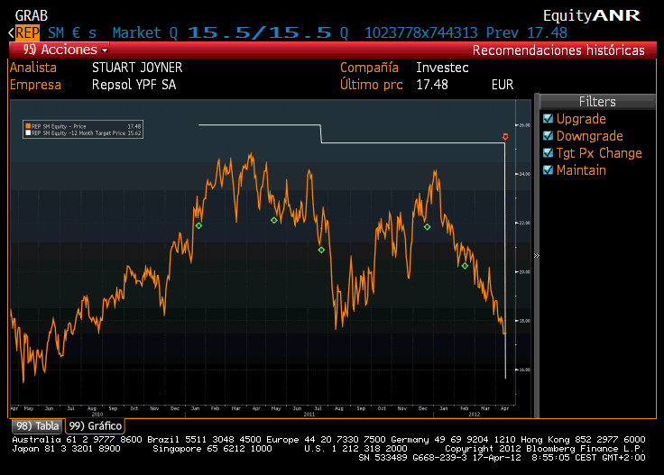Toggle the Upgrade filter checkbox
Screen dimensions: 664x475
pyautogui.click(x=549, y=118)
